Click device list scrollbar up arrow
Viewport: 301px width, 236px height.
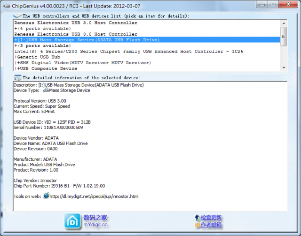tap(284, 23)
